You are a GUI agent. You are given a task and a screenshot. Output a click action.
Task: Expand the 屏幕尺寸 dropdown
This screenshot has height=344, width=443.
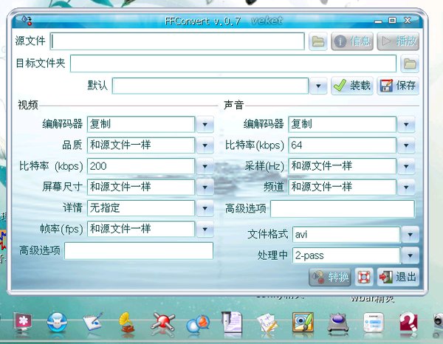pyautogui.click(x=205, y=188)
